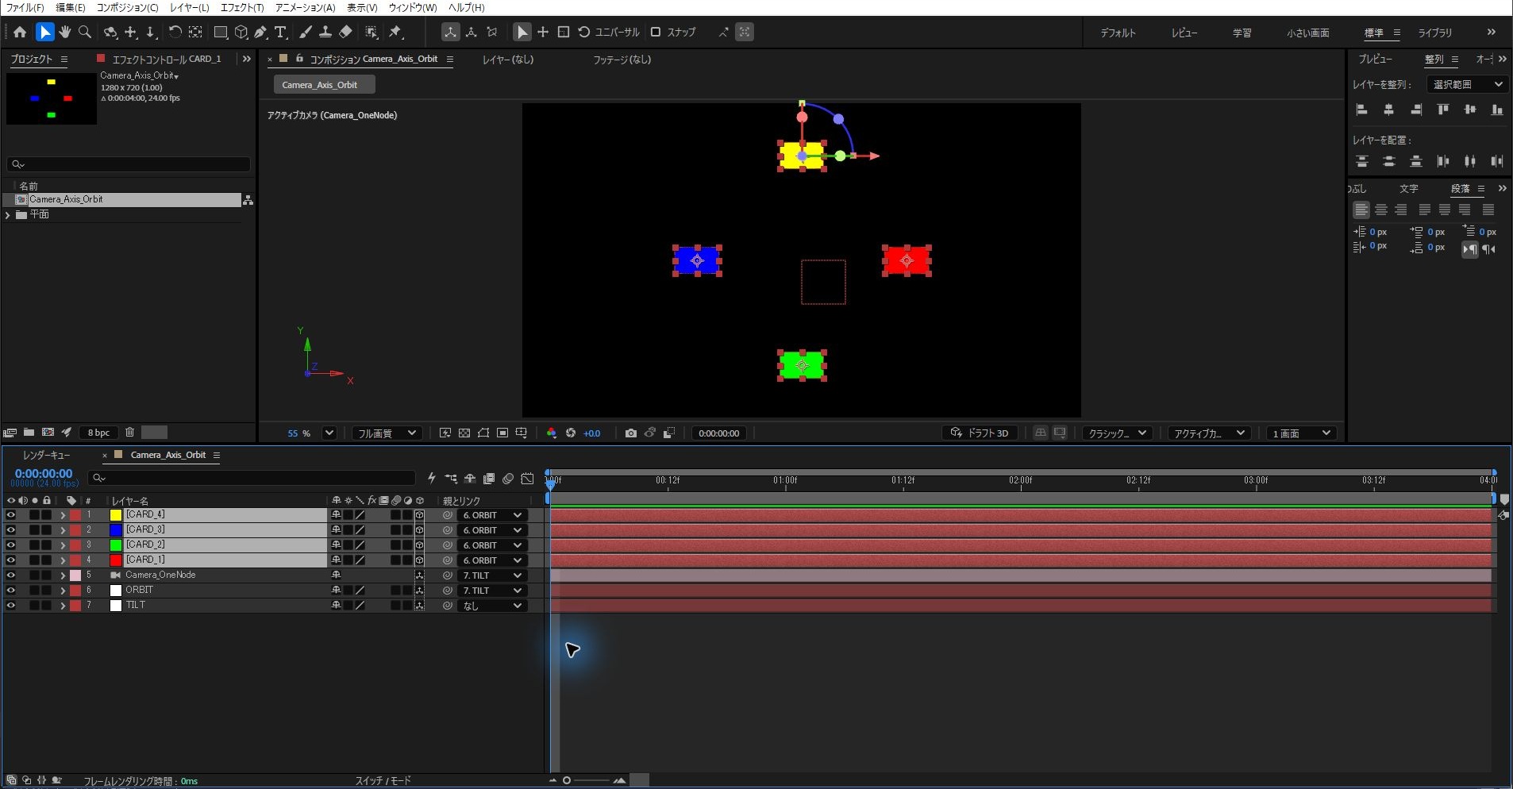Select the Home icon in the toolbar

(x=20, y=33)
